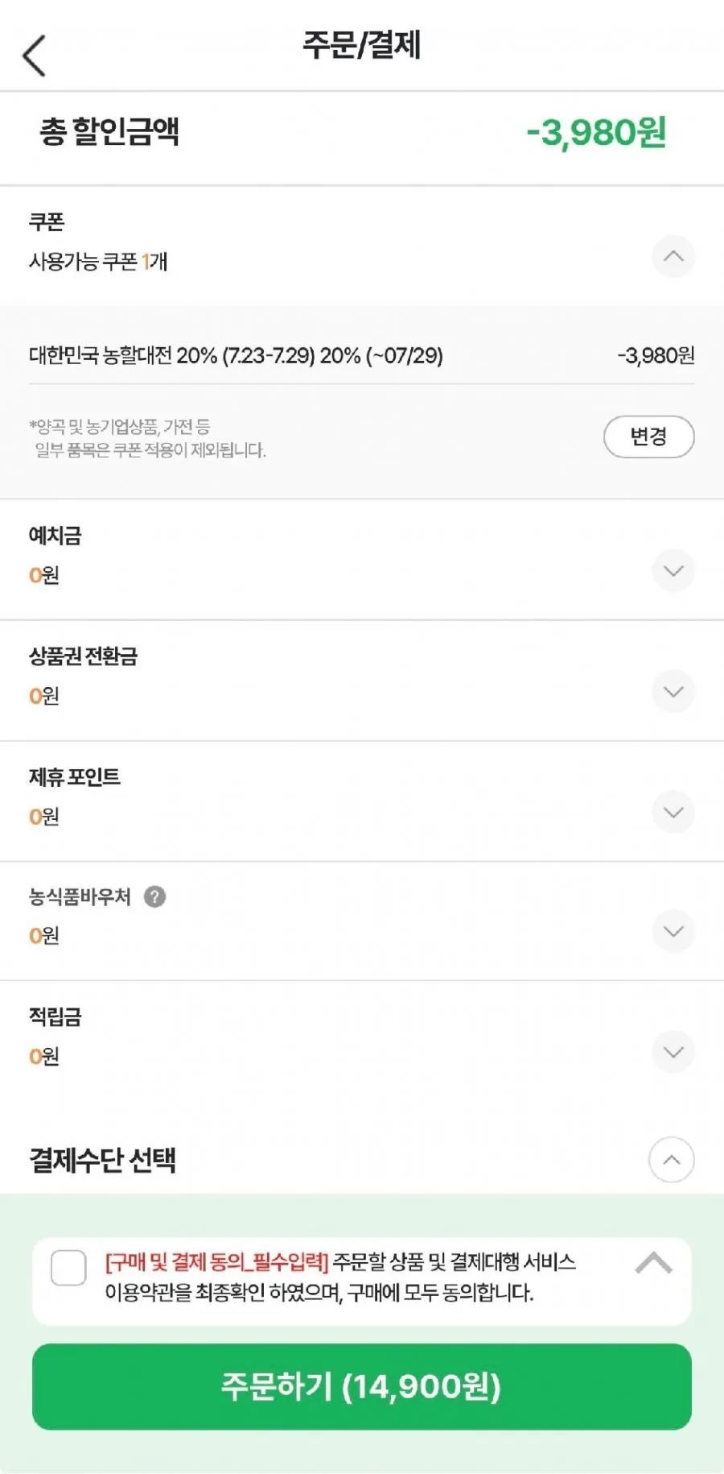Collapse the 결제수단 선택 section
Viewport: 724px width, 1474px height.
pyautogui.click(x=671, y=1160)
